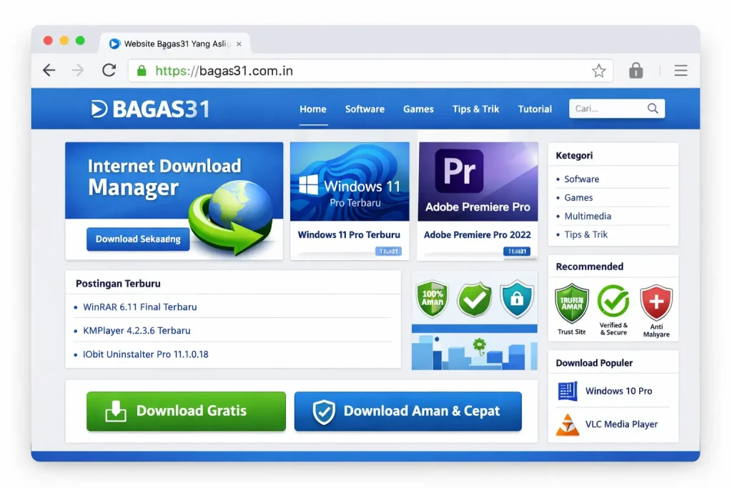Image resolution: width=732 pixels, height=488 pixels.
Task: Open the WinRAR 6.11 Final Terbaru link
Action: click(140, 307)
